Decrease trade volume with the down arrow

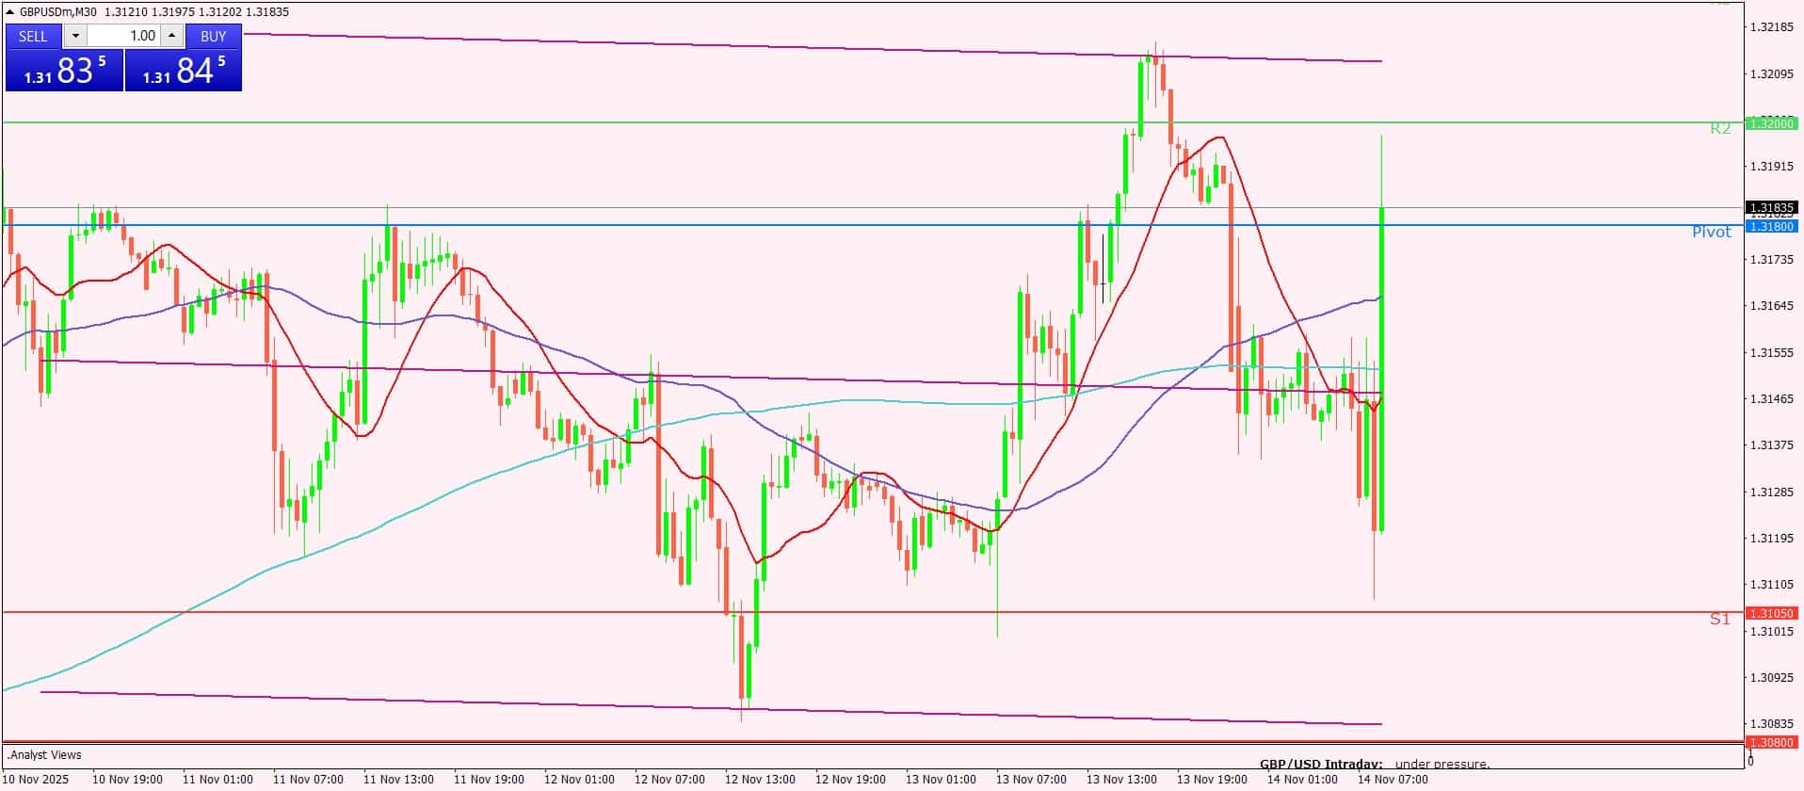tap(75, 36)
